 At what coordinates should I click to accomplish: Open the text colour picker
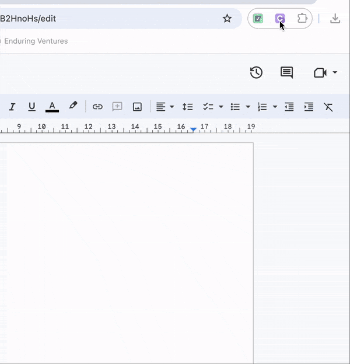pyautogui.click(x=52, y=107)
